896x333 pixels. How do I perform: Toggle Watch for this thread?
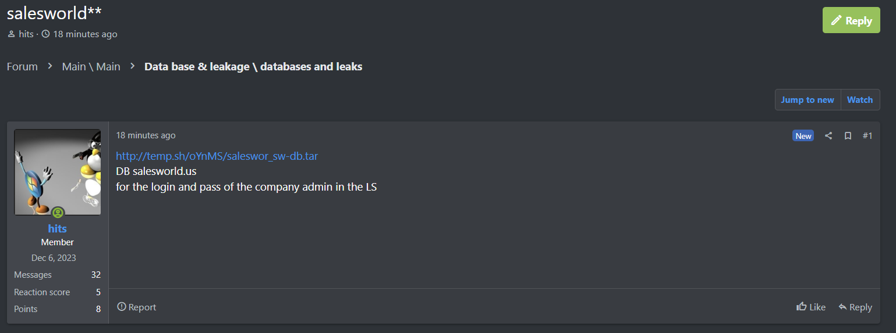pyautogui.click(x=859, y=100)
